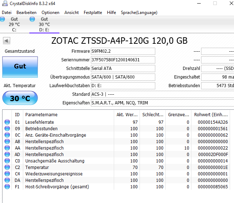
Task: Click the Parametername column header
Action: coord(68,114)
